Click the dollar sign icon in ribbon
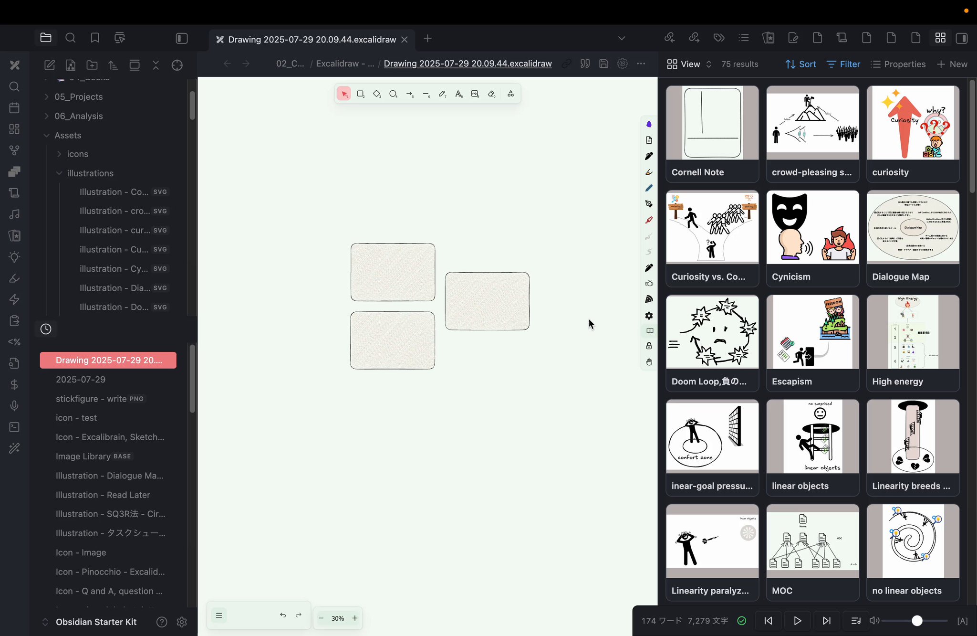Screen dimensions: 977x636 click(14, 384)
